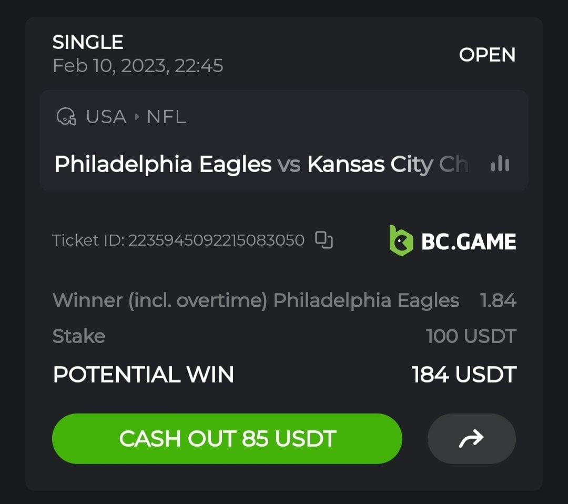Click the green BC.GAME logo mark
Screen dimensions: 568x504
click(401, 240)
